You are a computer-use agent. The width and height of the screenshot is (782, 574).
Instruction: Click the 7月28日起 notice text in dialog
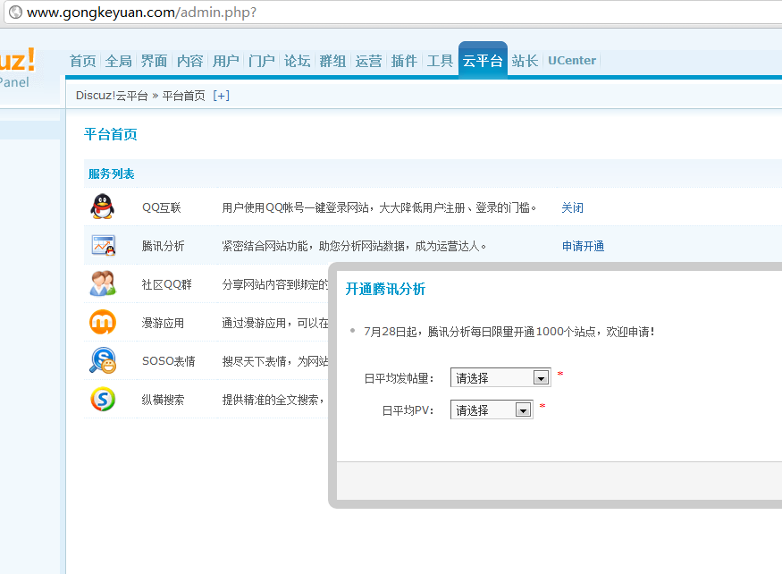point(509,332)
